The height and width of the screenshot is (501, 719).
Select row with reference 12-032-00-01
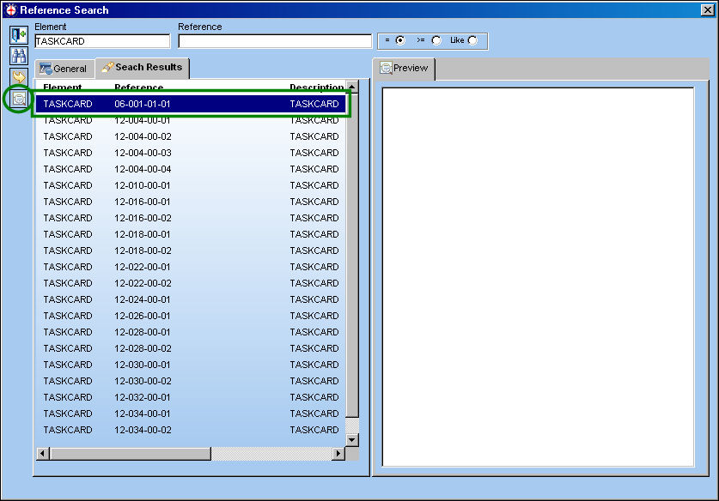click(191, 397)
